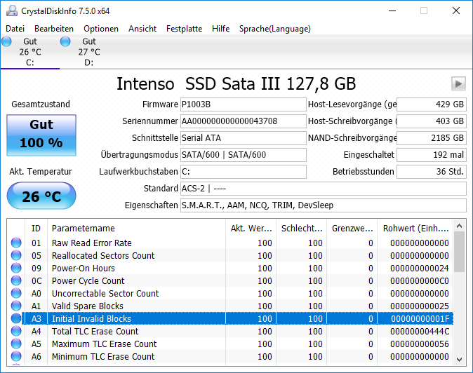Screen dimensions: 473x373
Task: Minimize the CrystalDiskInfo window
Action: pos(392,11)
